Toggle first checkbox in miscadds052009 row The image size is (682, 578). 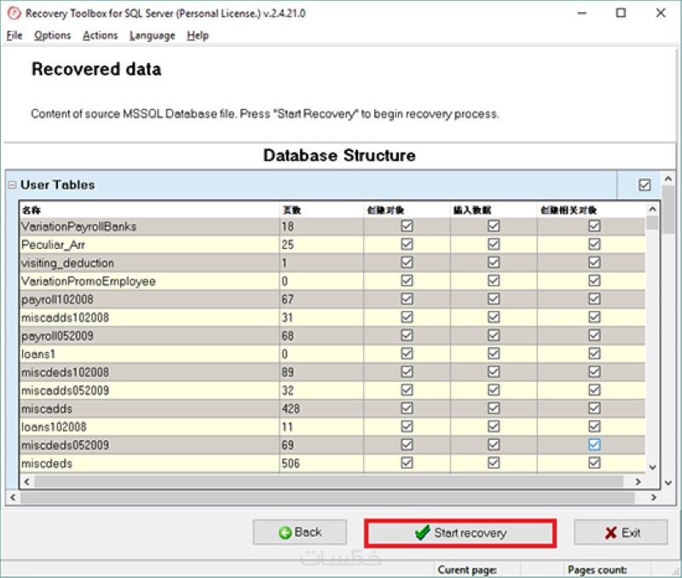[x=407, y=390]
